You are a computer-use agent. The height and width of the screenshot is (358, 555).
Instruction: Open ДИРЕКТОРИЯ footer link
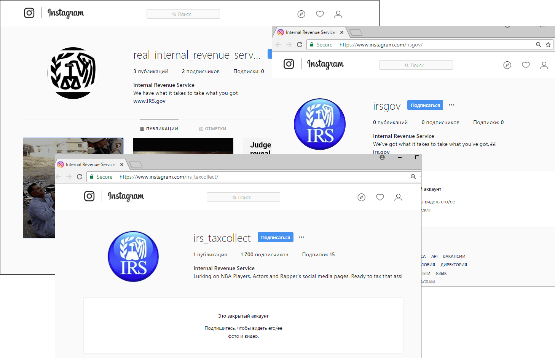click(x=454, y=265)
